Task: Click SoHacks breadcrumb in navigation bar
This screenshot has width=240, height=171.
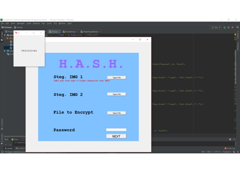Action: [7, 27]
